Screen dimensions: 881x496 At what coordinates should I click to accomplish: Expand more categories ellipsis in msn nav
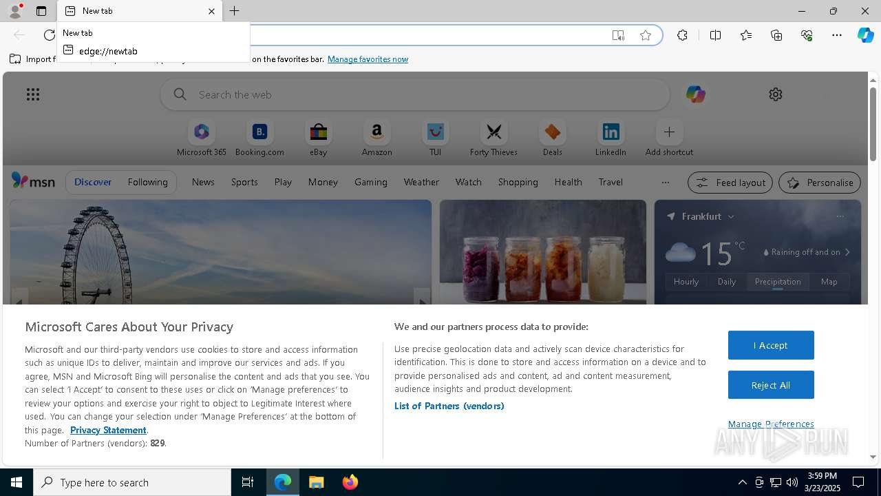[x=665, y=183]
